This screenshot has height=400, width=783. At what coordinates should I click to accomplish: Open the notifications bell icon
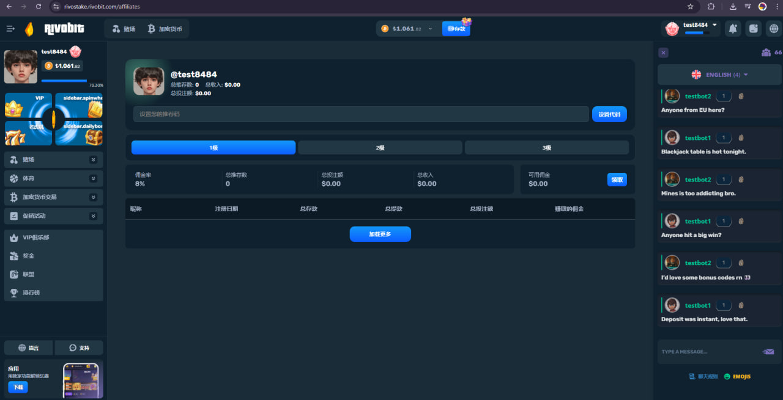pos(732,28)
